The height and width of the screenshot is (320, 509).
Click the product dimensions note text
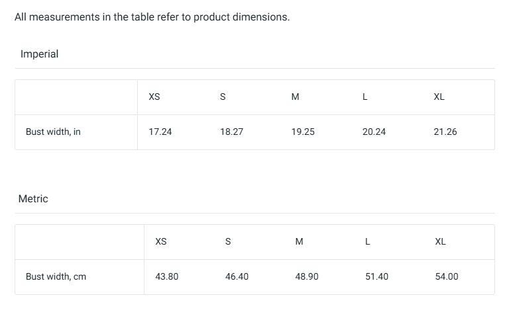point(152,17)
